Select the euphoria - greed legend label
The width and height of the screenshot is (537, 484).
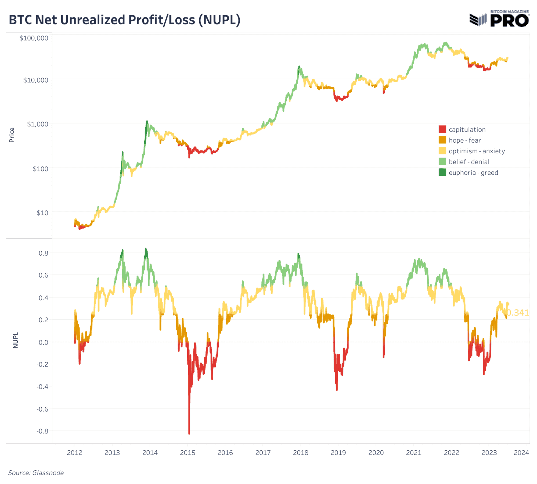click(473, 173)
